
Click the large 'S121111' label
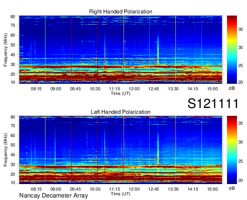[213, 103]
